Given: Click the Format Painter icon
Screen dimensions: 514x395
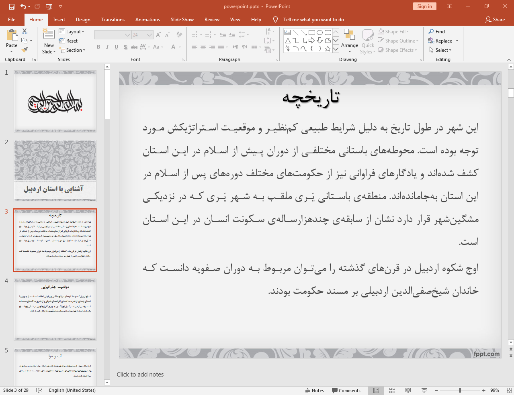Looking at the screenshot, I should click(x=24, y=49).
